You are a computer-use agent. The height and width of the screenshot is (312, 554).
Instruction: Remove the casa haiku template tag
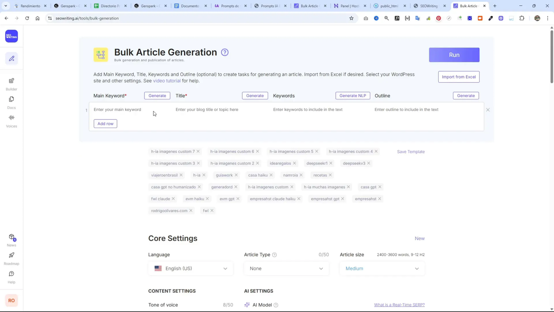[x=271, y=175]
